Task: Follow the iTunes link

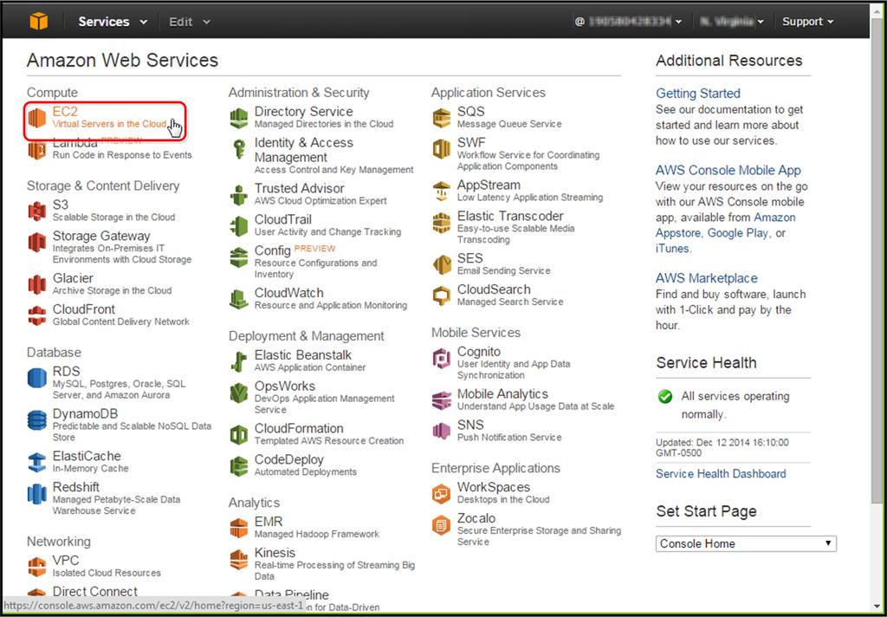Action: coord(672,248)
